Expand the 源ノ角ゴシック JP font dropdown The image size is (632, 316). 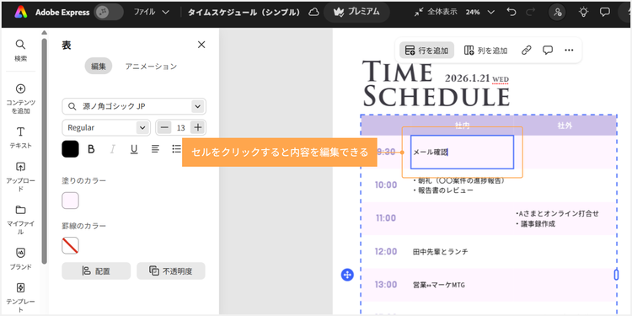pos(197,106)
